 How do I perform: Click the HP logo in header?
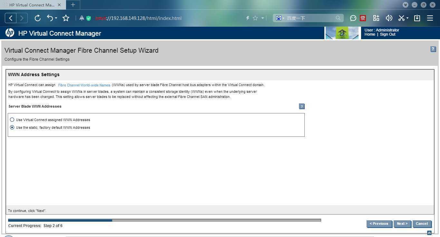10,33
